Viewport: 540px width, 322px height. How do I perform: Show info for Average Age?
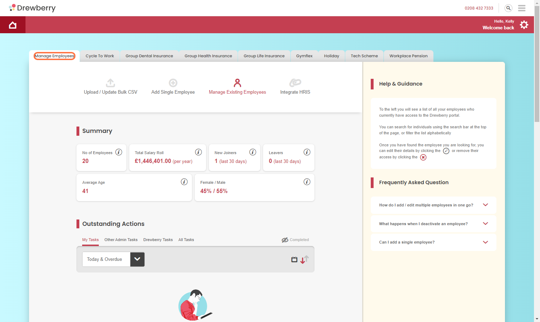pos(184,182)
